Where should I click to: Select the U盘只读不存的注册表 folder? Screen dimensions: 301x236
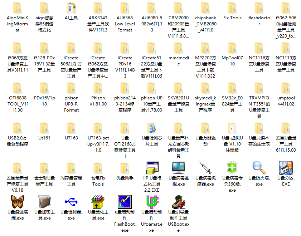click(259, 128)
